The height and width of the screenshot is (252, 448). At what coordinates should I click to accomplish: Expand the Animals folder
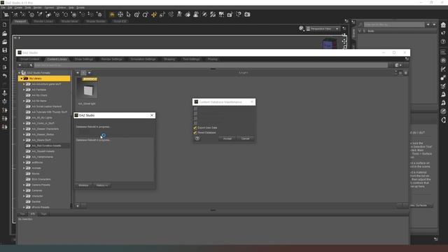point(24,168)
